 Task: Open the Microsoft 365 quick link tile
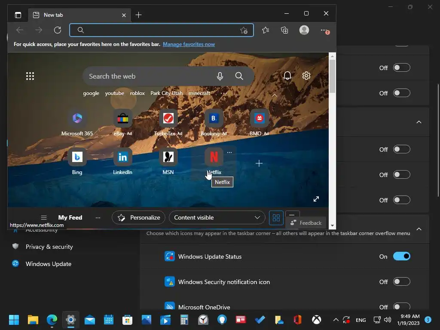pos(77,123)
